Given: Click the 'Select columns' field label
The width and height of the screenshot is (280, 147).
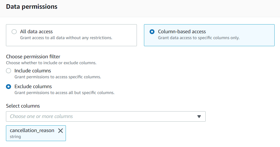Looking at the screenshot, I should click(x=23, y=106).
